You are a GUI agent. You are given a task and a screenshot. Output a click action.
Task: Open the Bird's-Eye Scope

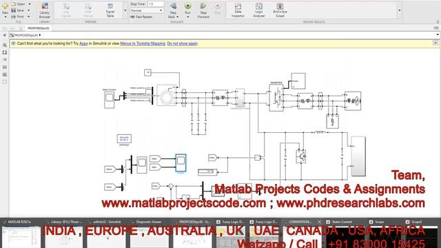[x=280, y=10]
